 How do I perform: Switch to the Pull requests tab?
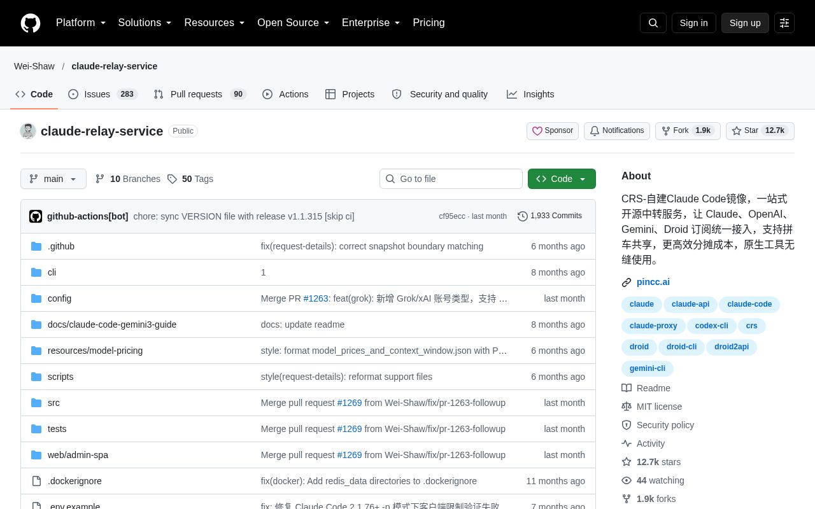coord(200,94)
